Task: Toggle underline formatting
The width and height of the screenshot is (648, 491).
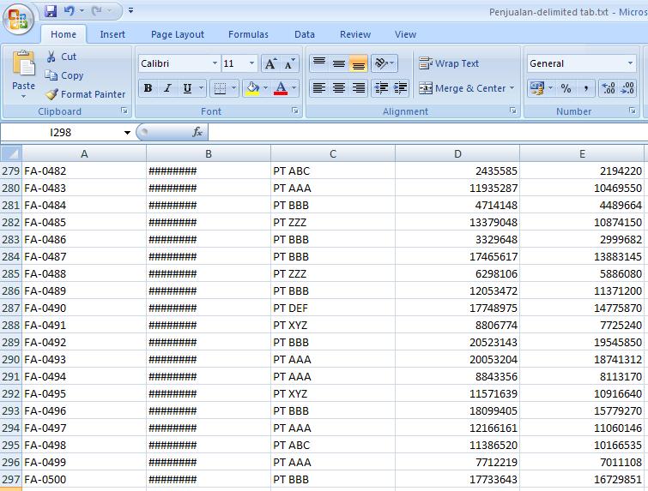Action: [187, 88]
